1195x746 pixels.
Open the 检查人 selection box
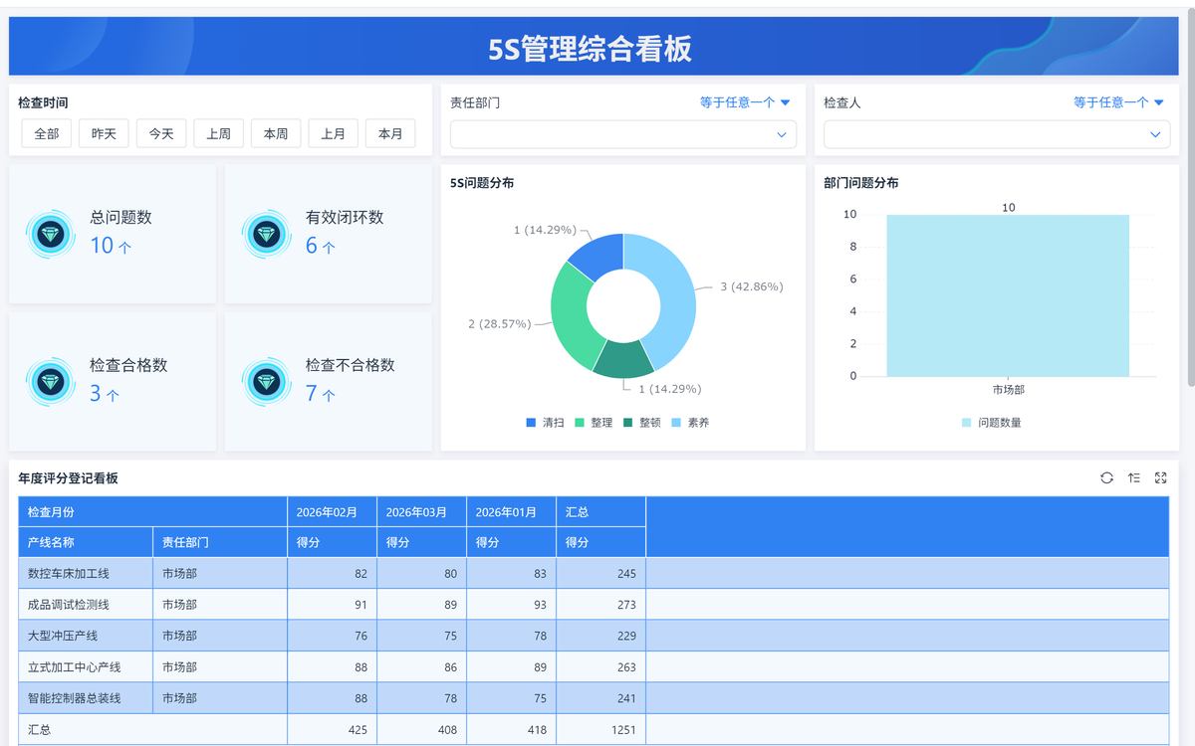[x=997, y=134]
